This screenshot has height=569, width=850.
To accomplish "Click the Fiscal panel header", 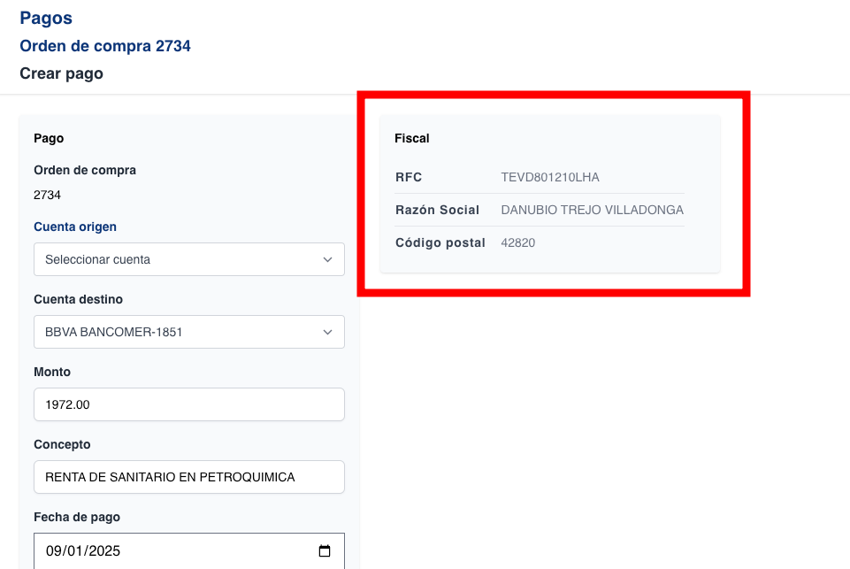I will click(x=411, y=138).
